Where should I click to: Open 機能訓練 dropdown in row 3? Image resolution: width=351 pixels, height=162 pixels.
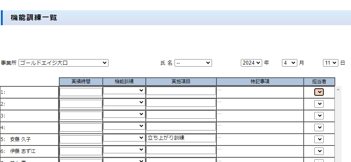pos(124,114)
